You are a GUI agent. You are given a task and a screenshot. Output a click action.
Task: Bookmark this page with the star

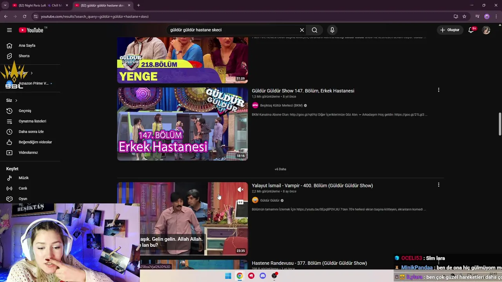pos(464,16)
